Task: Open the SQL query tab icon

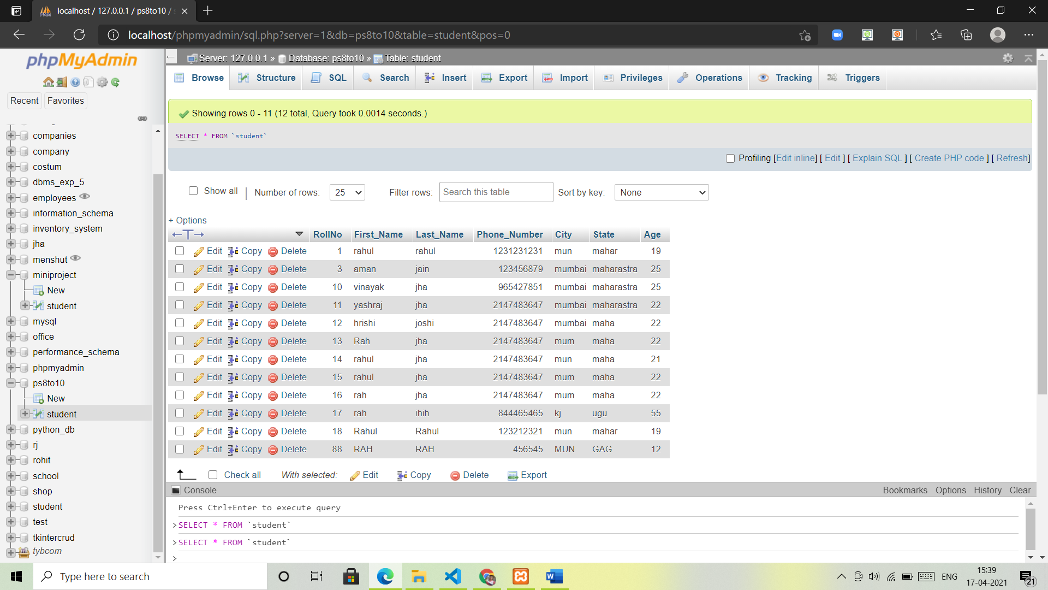Action: click(x=317, y=78)
